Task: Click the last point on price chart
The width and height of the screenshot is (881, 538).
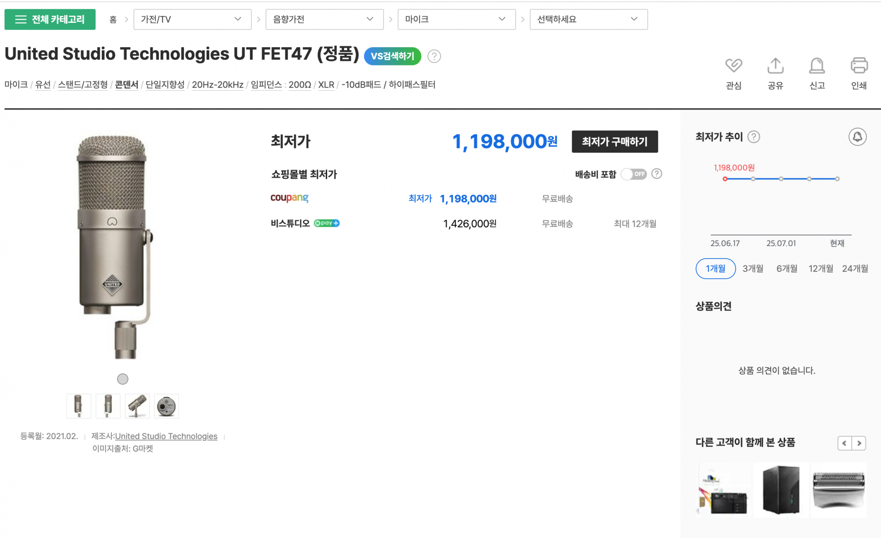Action: [x=837, y=179]
